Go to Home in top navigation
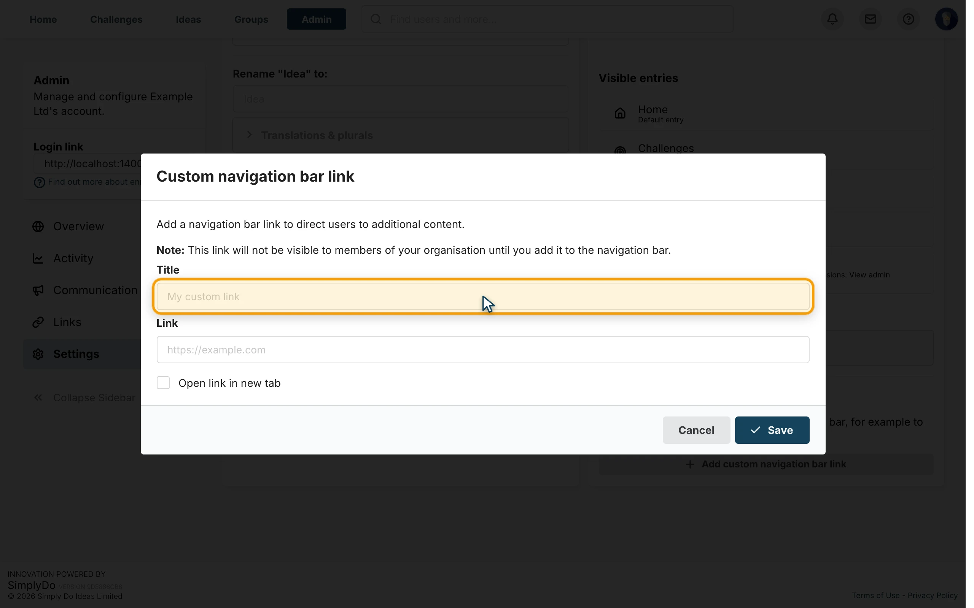 [x=43, y=19]
